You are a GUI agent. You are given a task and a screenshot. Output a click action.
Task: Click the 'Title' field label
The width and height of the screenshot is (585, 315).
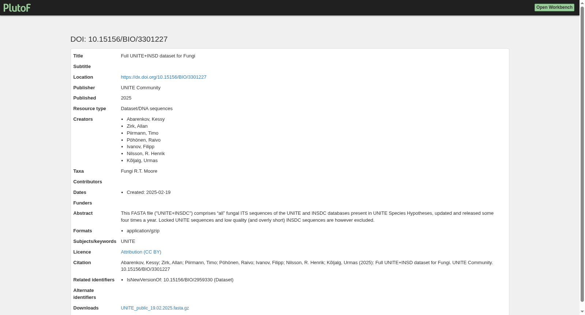pyautogui.click(x=78, y=56)
